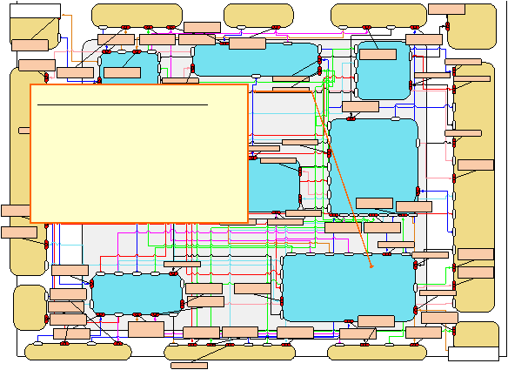The width and height of the screenshot is (508, 370).
Task: Select the tan block along the bottom-right edge
Action: click(378, 353)
